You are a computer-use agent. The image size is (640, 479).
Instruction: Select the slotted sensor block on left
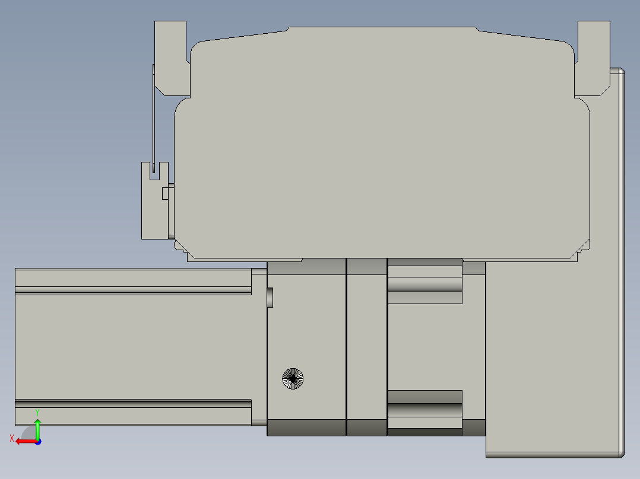[x=155, y=200]
